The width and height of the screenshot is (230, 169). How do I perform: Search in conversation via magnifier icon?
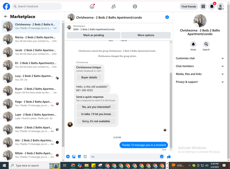click(206, 44)
